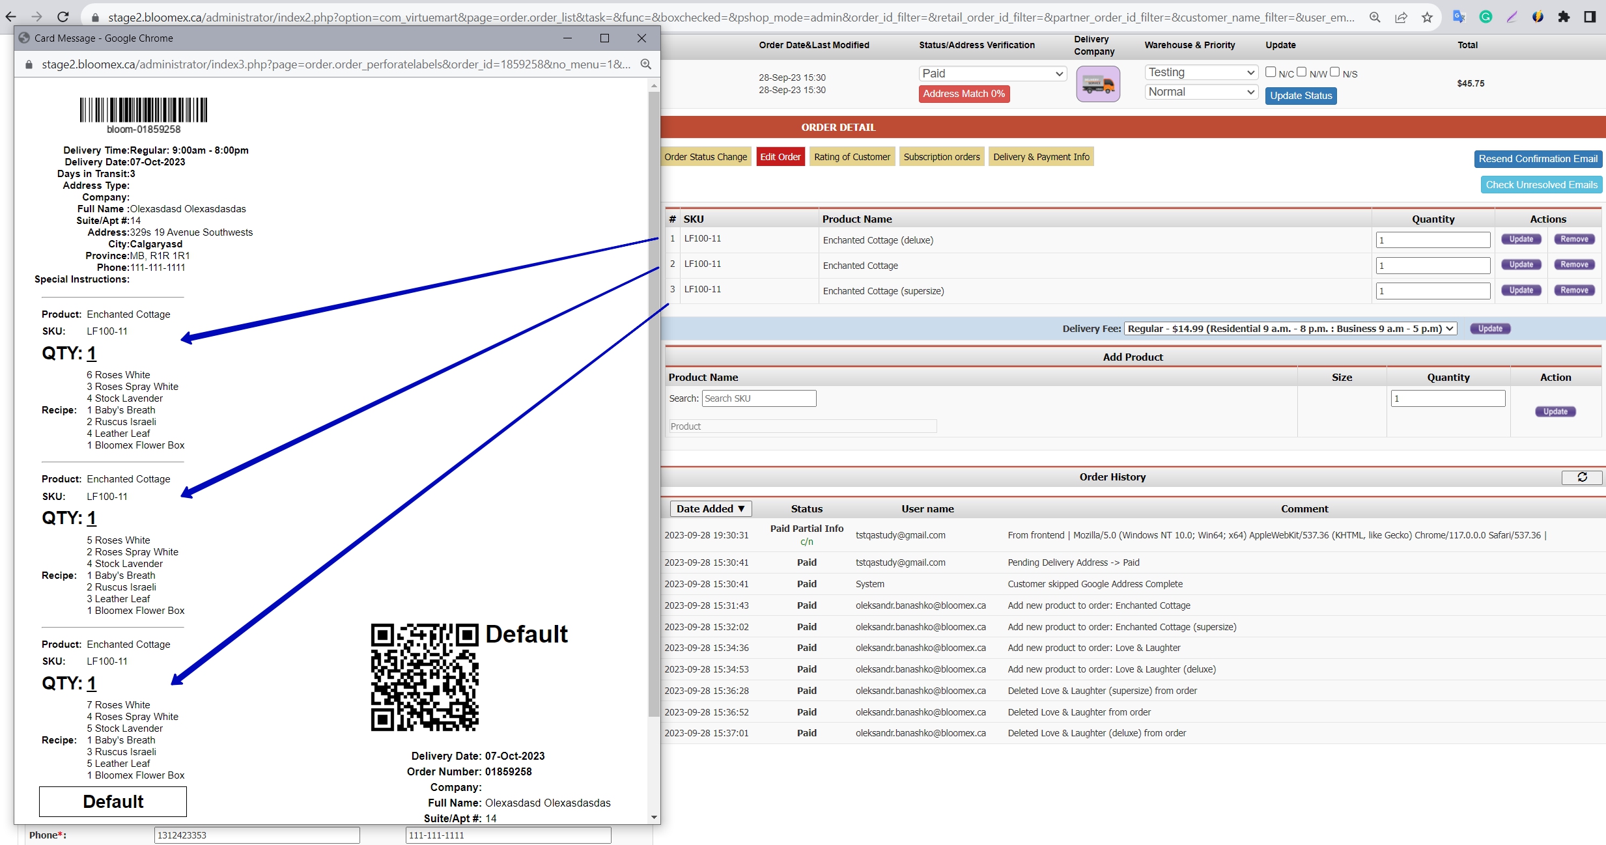The image size is (1606, 845).
Task: Click Resend Confirmation Email
Action: (1538, 159)
